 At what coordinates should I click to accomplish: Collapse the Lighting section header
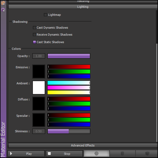coord(83,7)
